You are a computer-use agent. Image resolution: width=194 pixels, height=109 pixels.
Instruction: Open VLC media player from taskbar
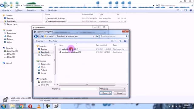39,106
